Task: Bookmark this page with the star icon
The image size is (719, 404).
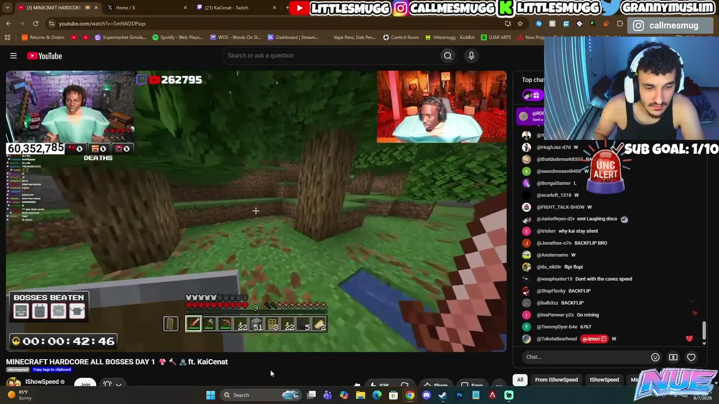Action: click(520, 24)
